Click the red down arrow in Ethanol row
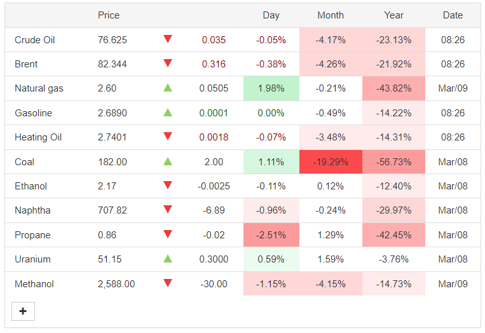Screen dimensions: 485x333 coord(168,185)
